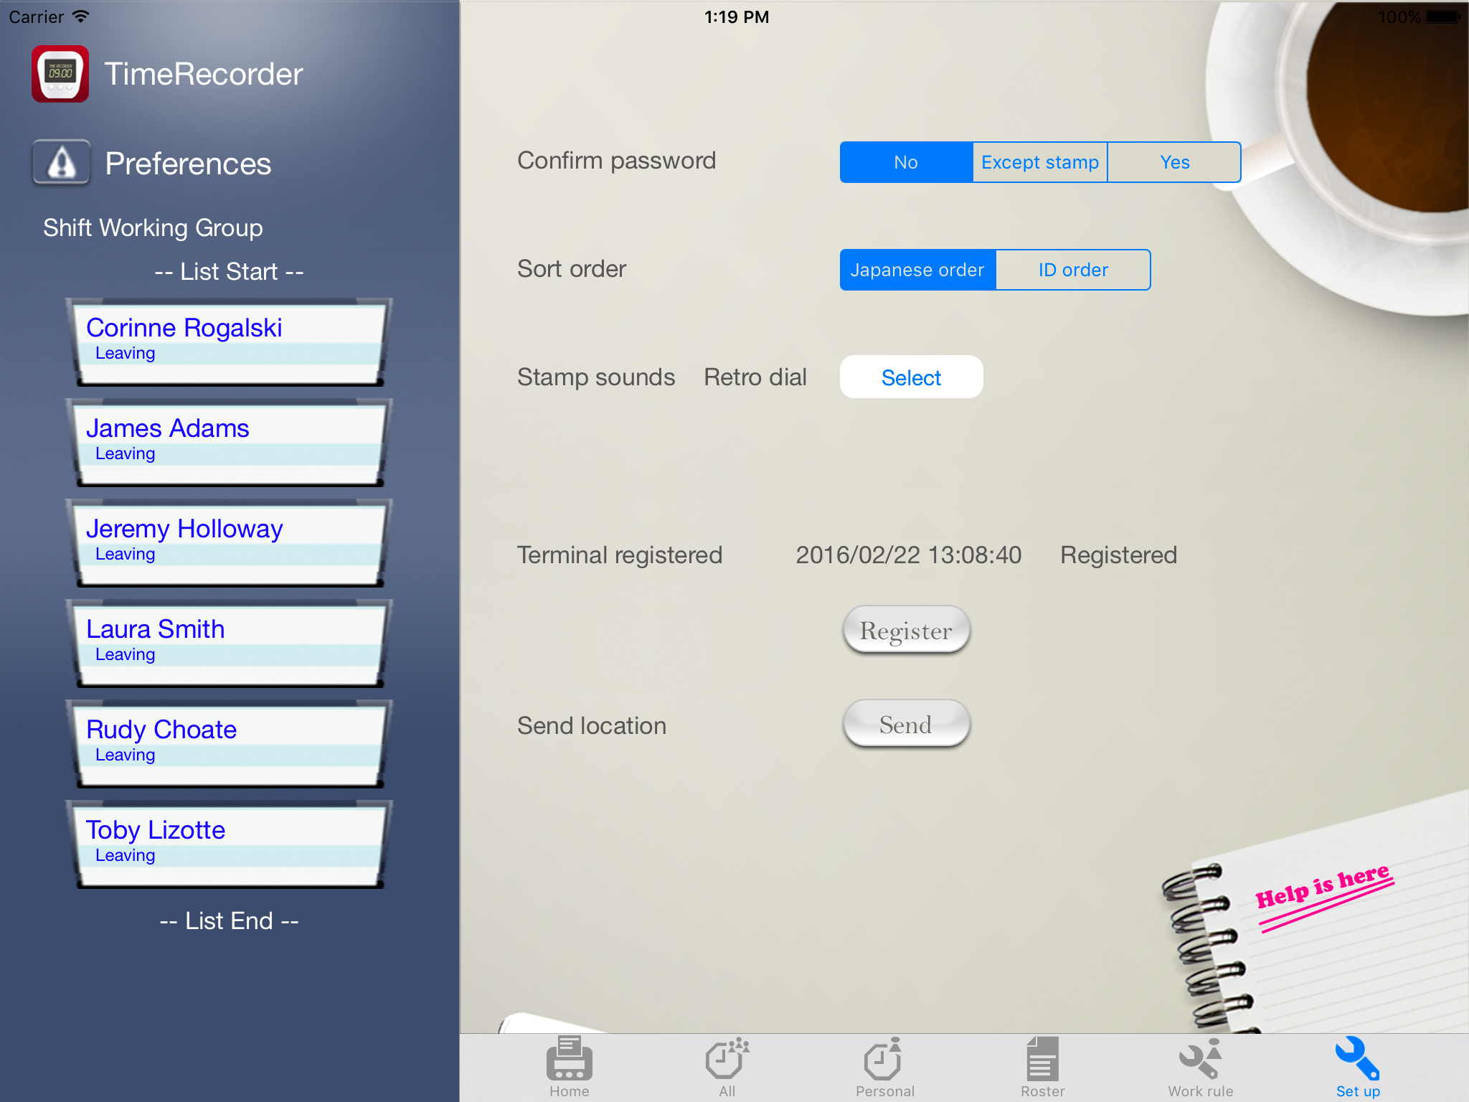This screenshot has height=1102, width=1469.
Task: Tap the TimeRecorder app logo icon
Action: coord(60,74)
